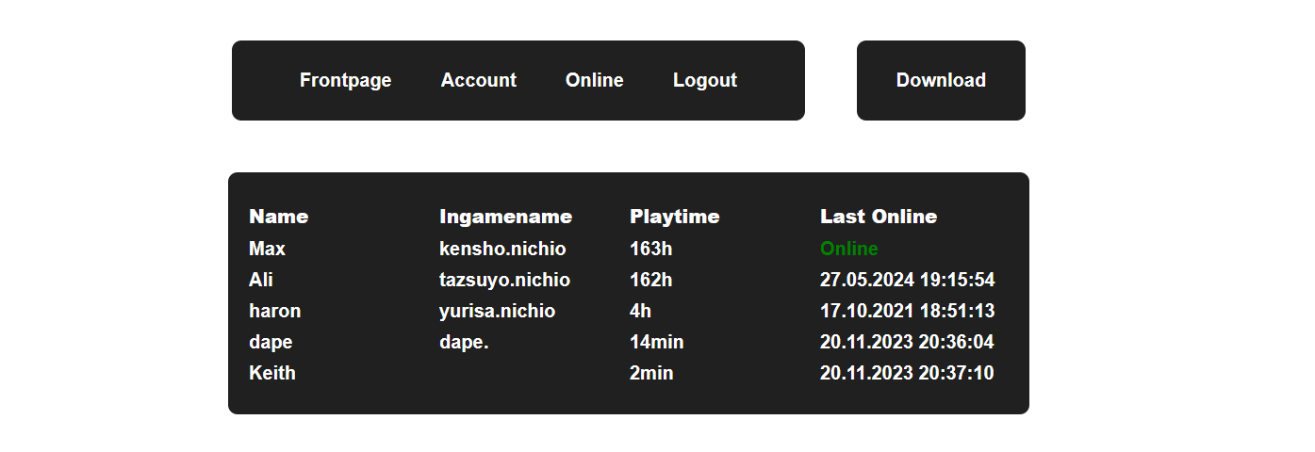Select the Online nav item
The width and height of the screenshot is (1315, 452).
coord(594,80)
